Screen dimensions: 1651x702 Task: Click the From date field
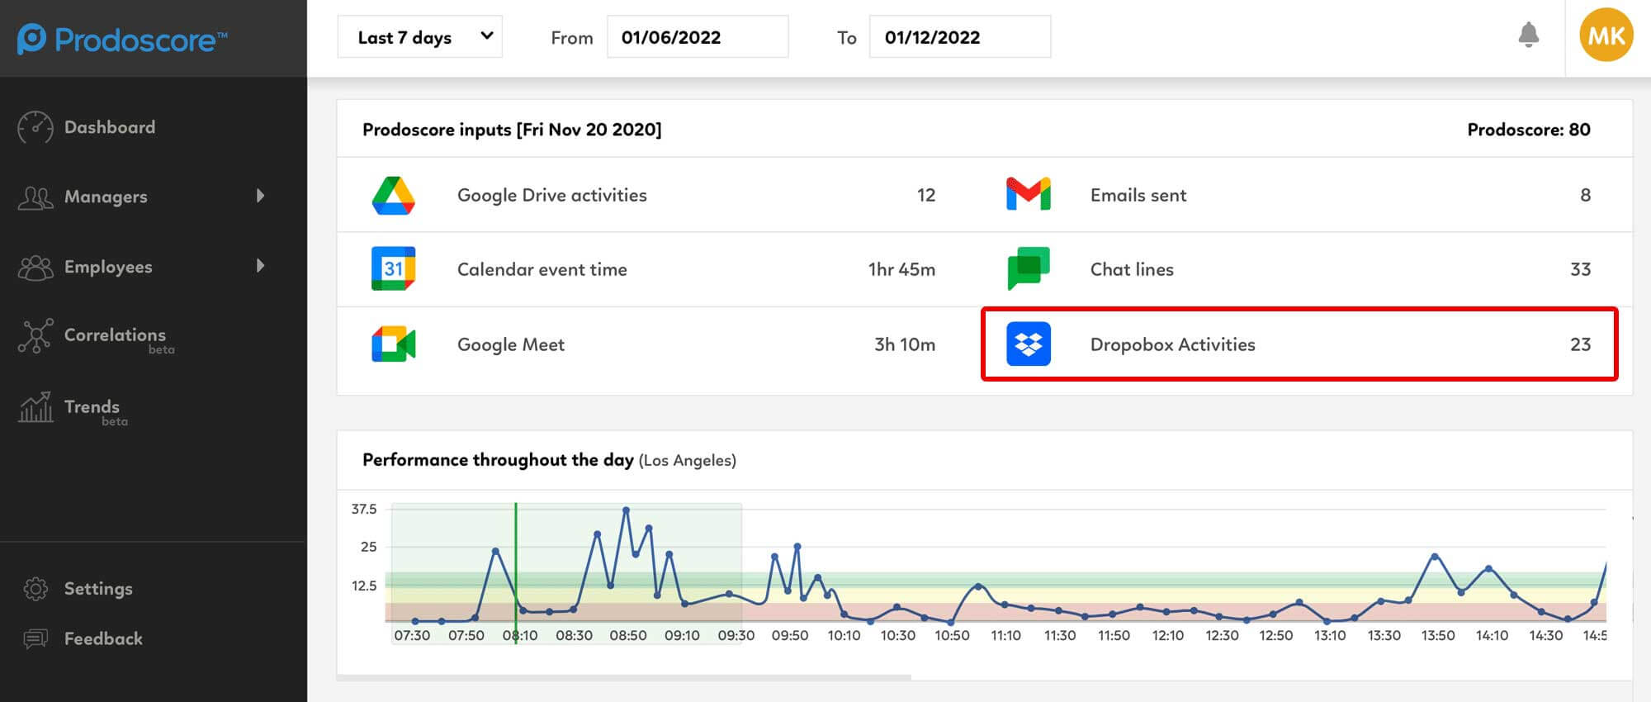(697, 37)
